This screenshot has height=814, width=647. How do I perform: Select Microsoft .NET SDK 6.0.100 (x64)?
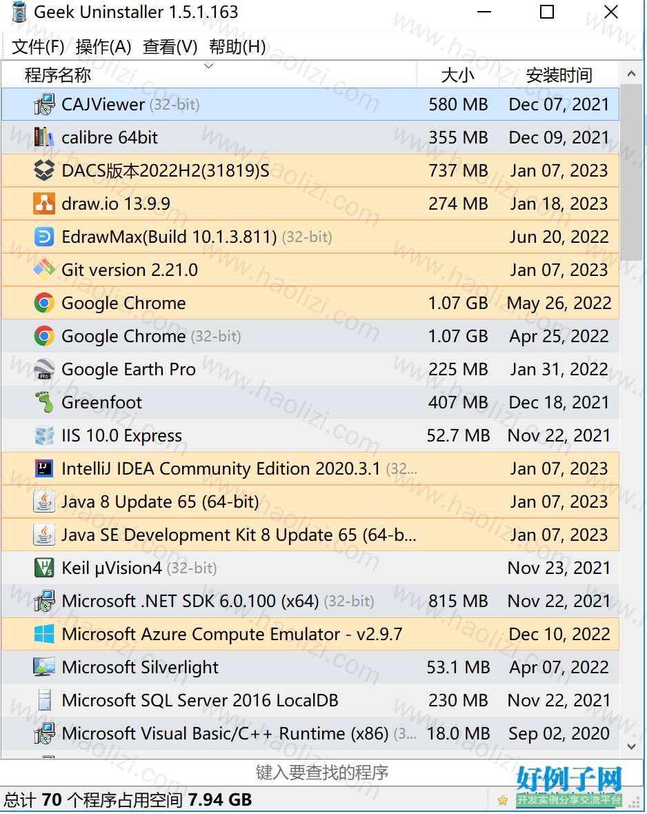point(218,601)
